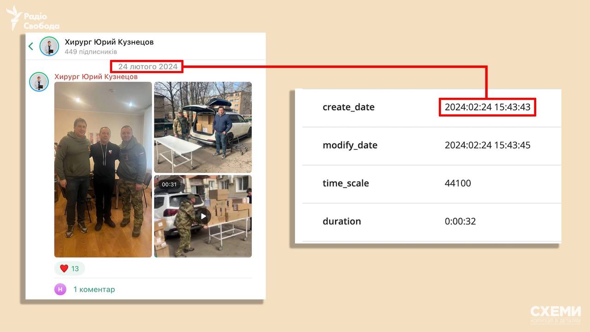Click the Радіо Свобода logo
Image resolution: width=590 pixels, height=332 pixels.
[x=32, y=18]
